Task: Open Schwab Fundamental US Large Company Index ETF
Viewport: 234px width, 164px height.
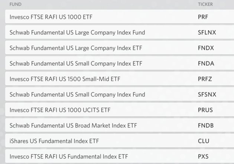Action: coord(120,48)
